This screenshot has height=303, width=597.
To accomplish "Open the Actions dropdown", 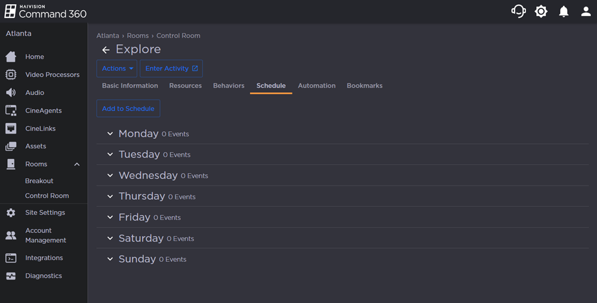I will click(116, 69).
